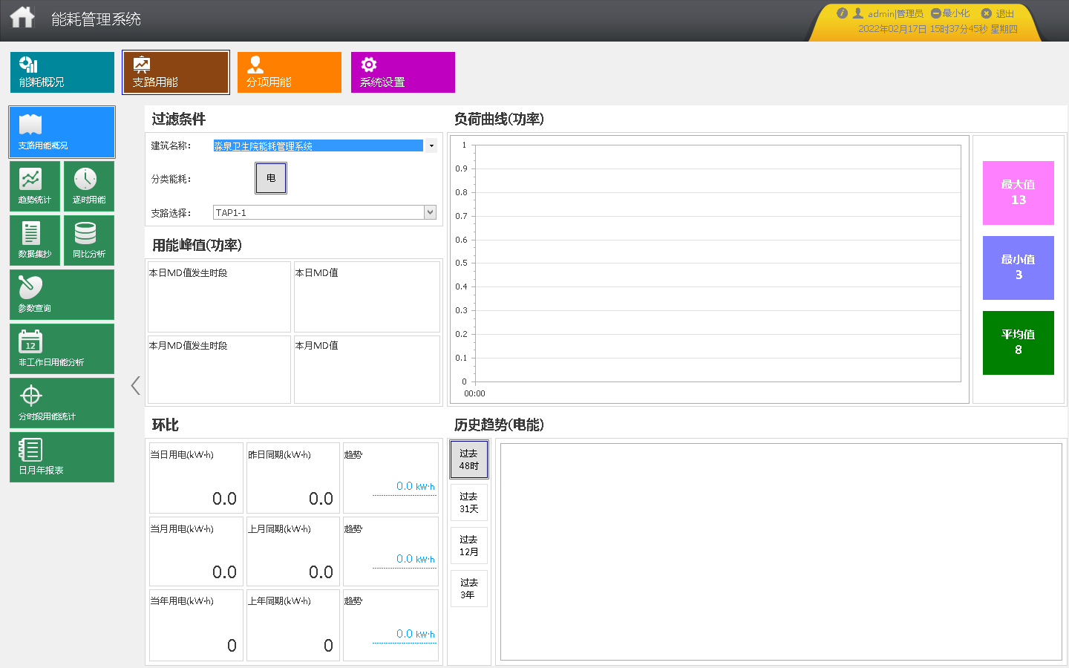
Task: Go to home via house icon
Action: click(x=22, y=17)
